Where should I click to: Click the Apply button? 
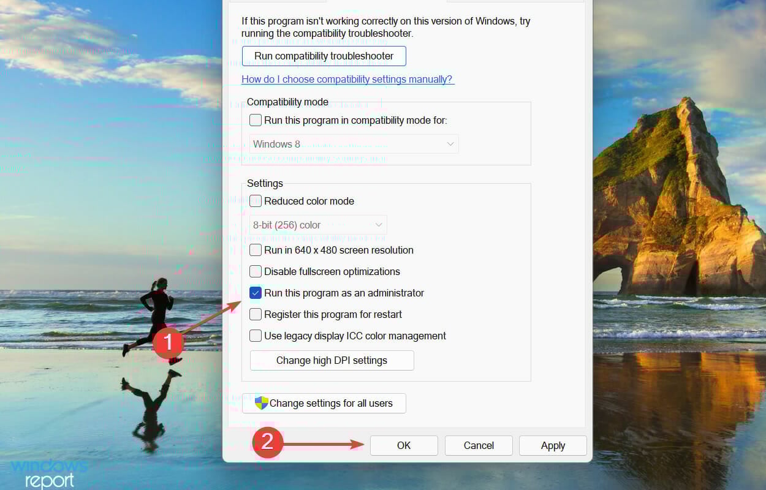(553, 445)
